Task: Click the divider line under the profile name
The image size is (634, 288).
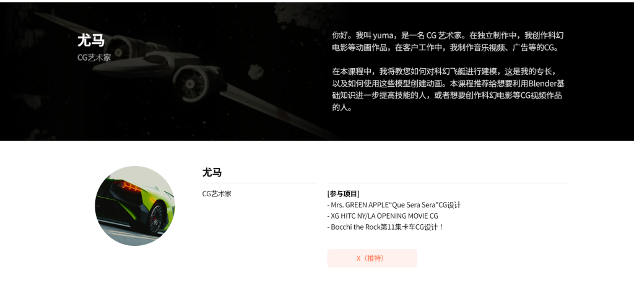Action: coord(259,183)
